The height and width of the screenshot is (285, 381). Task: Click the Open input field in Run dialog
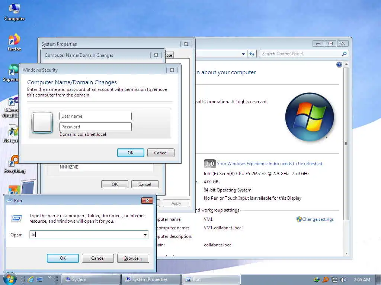(x=89, y=235)
